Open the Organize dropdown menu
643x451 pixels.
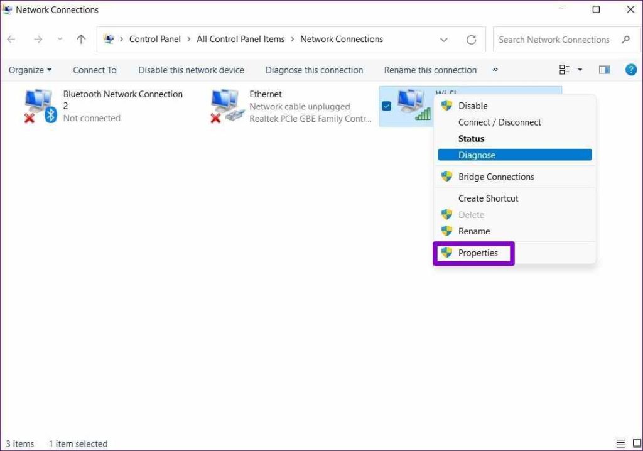(30, 70)
